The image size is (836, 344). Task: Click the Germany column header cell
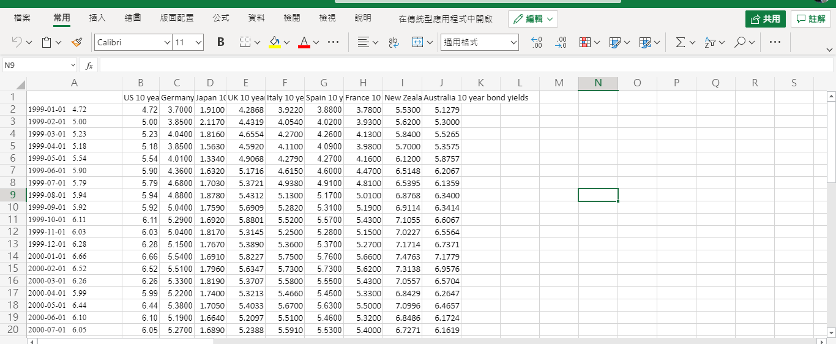tap(177, 97)
